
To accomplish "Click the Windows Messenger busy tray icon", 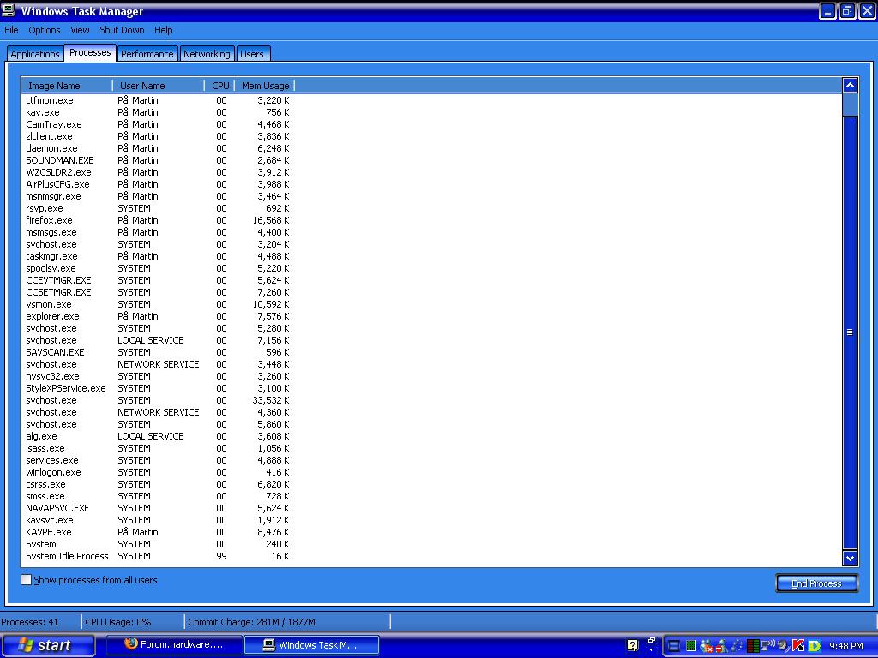I will (x=722, y=646).
